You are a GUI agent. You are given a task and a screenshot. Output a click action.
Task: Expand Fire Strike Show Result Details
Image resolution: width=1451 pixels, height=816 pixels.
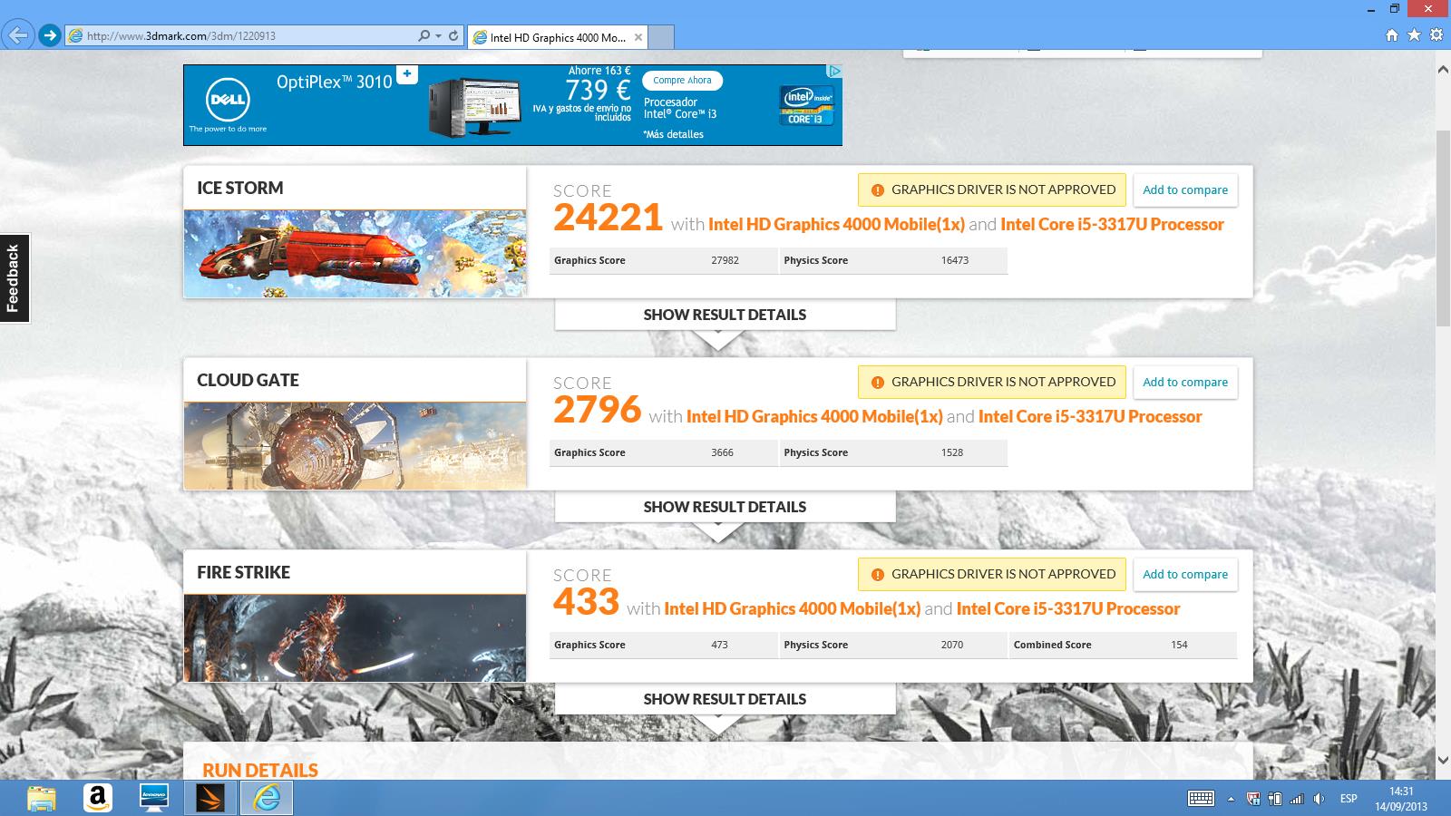point(725,699)
